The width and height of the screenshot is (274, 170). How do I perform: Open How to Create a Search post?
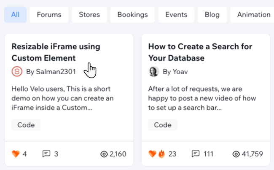(x=200, y=52)
